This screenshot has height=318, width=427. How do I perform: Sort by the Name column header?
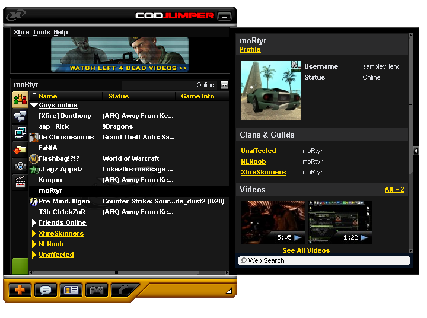click(47, 96)
